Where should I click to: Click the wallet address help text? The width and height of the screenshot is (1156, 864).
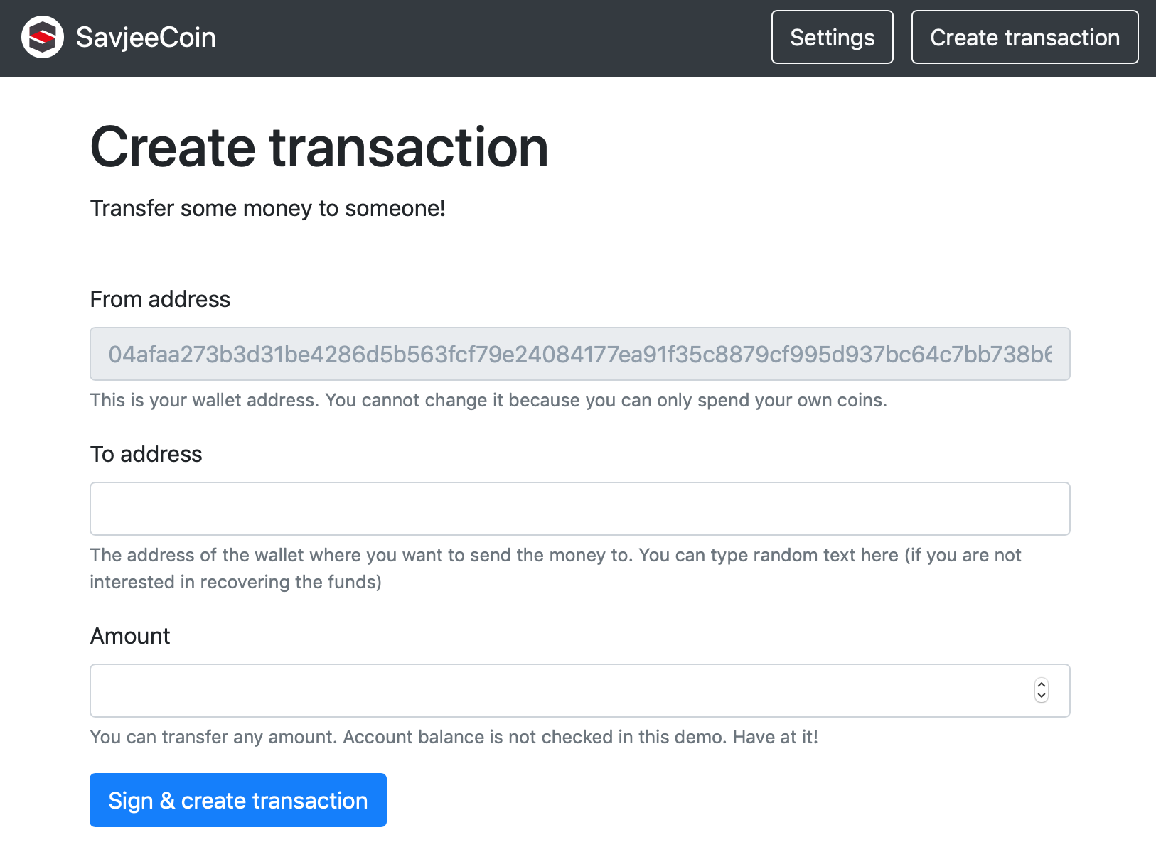point(488,400)
